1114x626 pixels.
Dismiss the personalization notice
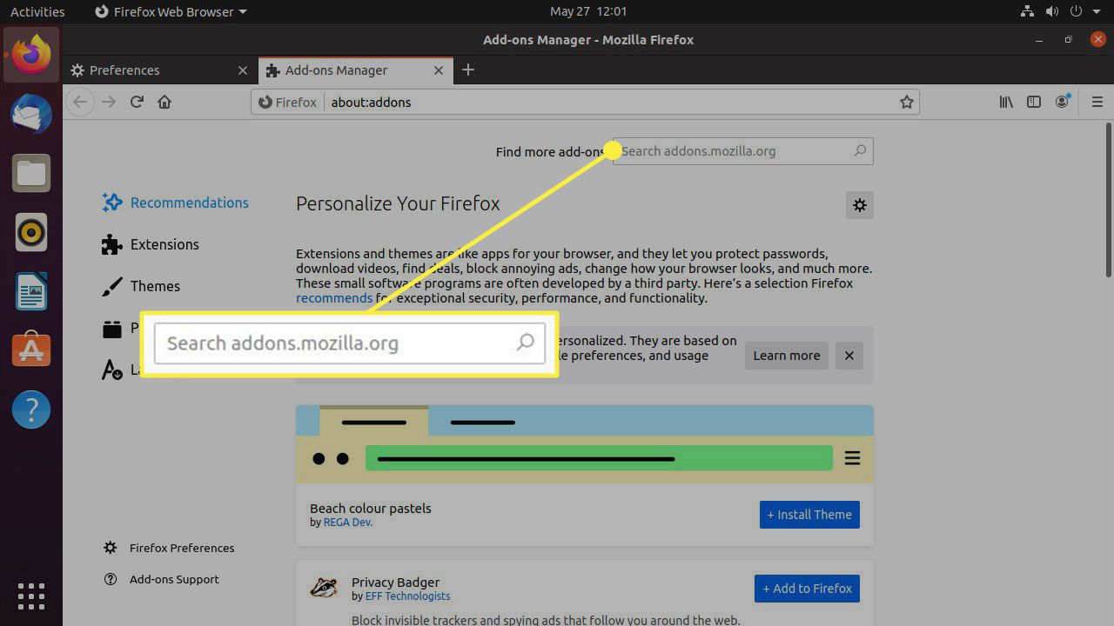point(849,356)
